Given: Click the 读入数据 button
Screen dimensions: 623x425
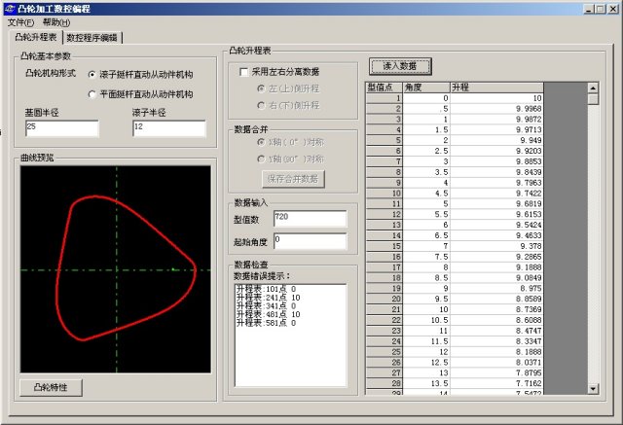Looking at the screenshot, I should 400,66.
